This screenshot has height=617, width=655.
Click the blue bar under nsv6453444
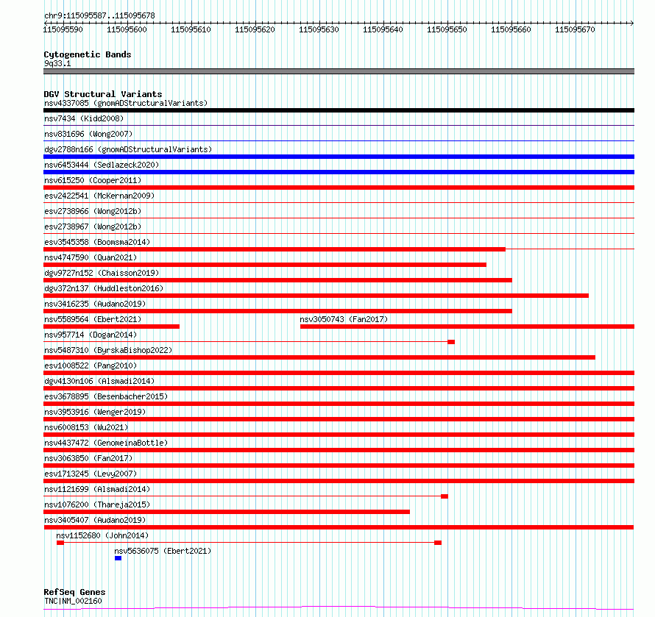pyautogui.click(x=339, y=172)
